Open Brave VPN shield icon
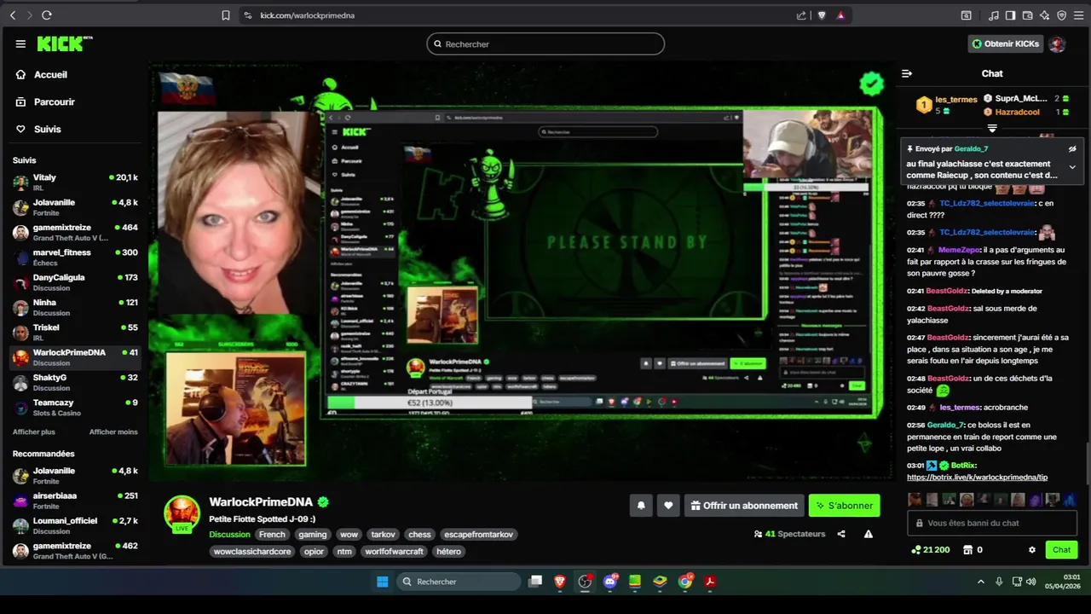 (x=1061, y=15)
